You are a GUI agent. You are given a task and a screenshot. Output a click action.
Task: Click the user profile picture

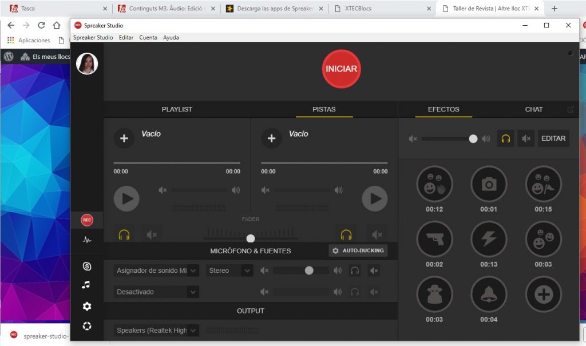(x=87, y=63)
